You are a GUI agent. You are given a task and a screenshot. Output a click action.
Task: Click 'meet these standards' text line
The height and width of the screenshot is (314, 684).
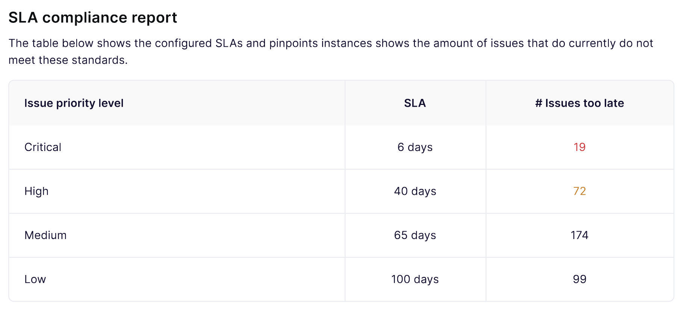pos(68,60)
